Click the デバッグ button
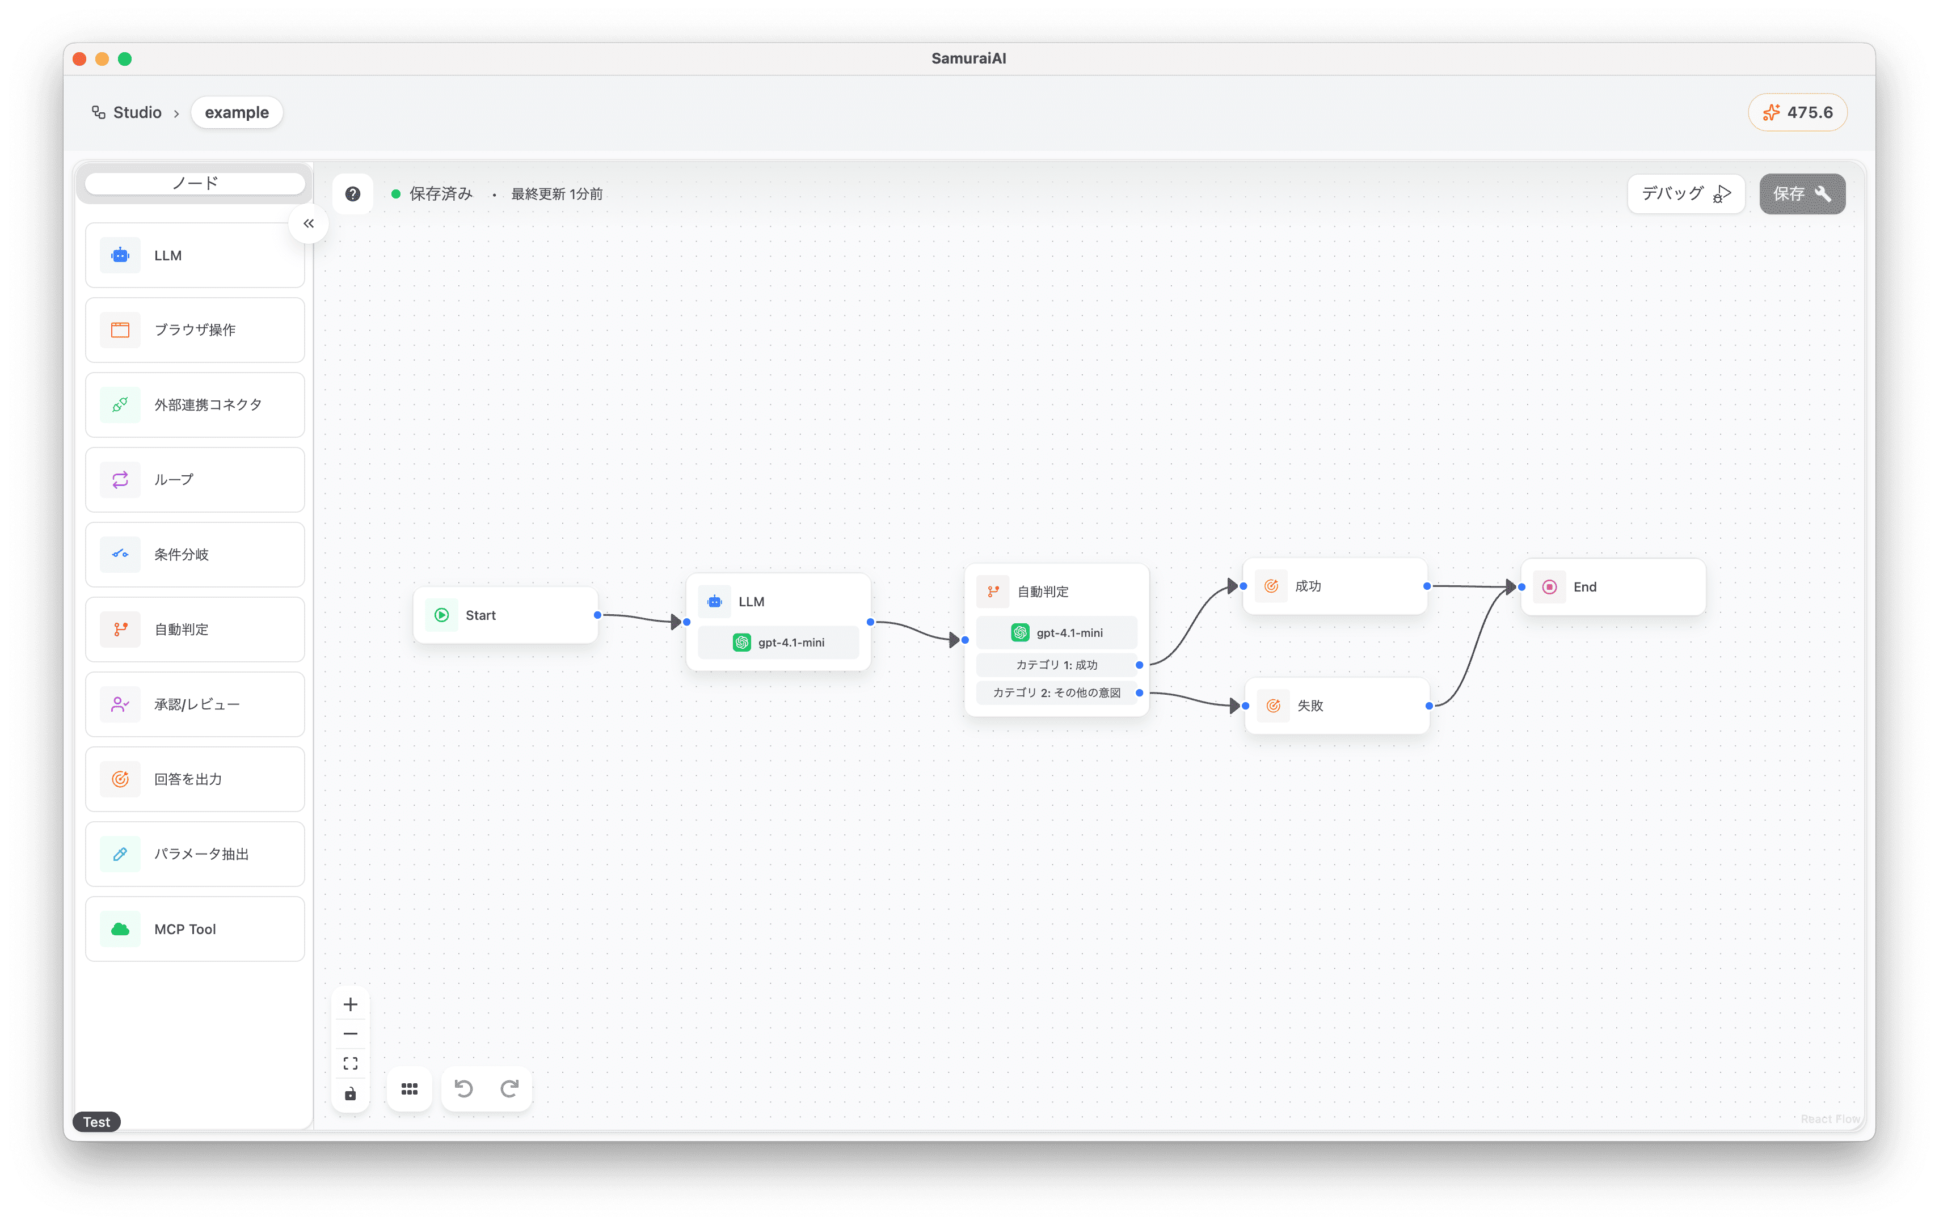 (1685, 194)
